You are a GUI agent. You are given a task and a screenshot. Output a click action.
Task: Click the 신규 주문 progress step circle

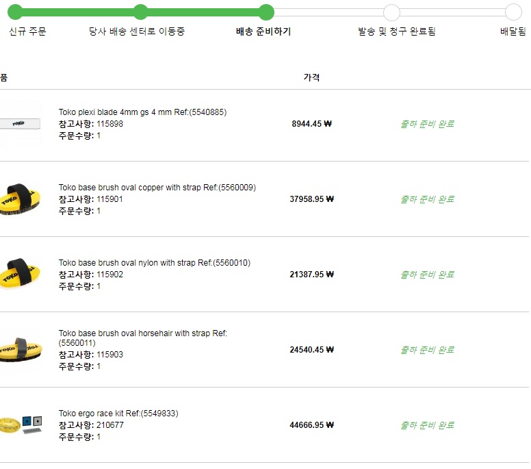coord(15,12)
